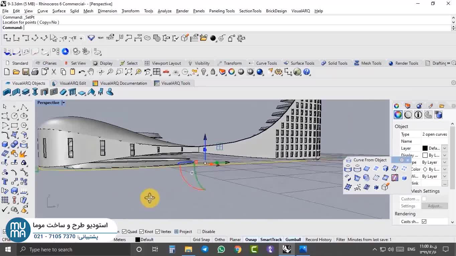The width and height of the screenshot is (456, 256).
Task: Toggle the Gumball status bar button
Action: pyautogui.click(x=293, y=240)
